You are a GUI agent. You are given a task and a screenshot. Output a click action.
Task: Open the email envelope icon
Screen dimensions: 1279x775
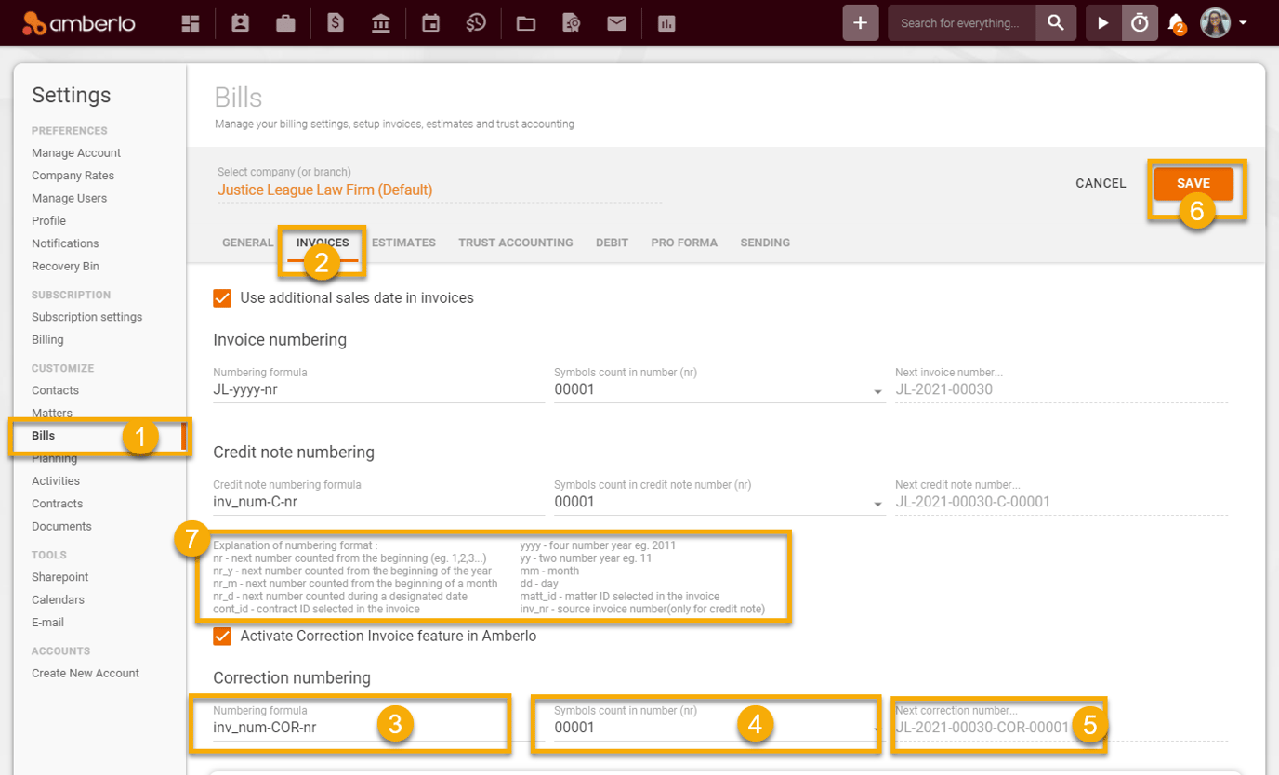(x=616, y=22)
